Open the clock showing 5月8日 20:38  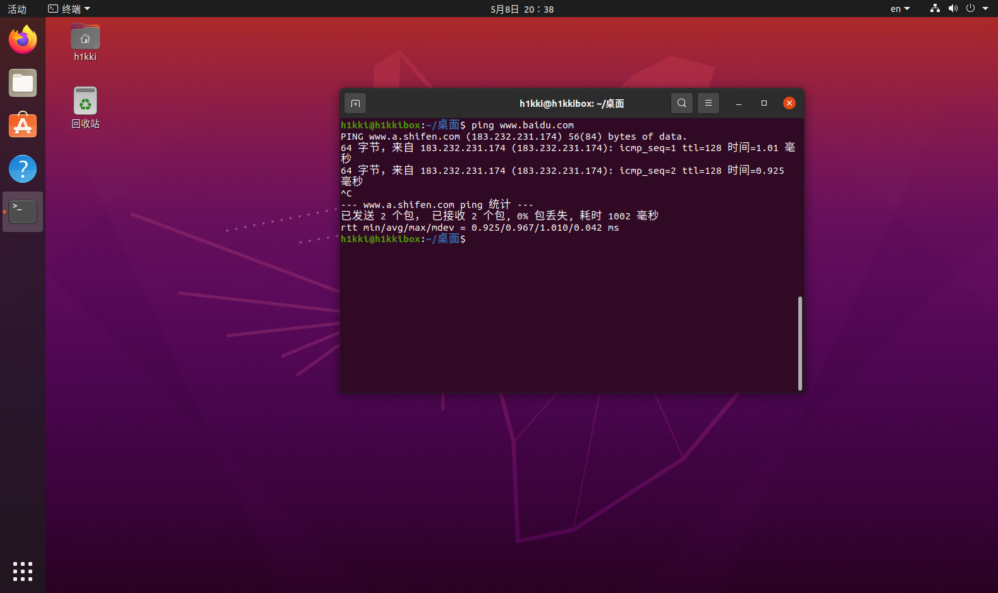522,9
